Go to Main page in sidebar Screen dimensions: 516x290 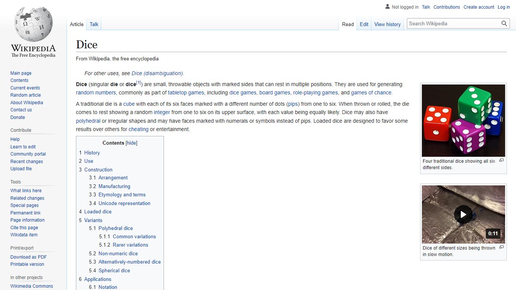pos(21,73)
